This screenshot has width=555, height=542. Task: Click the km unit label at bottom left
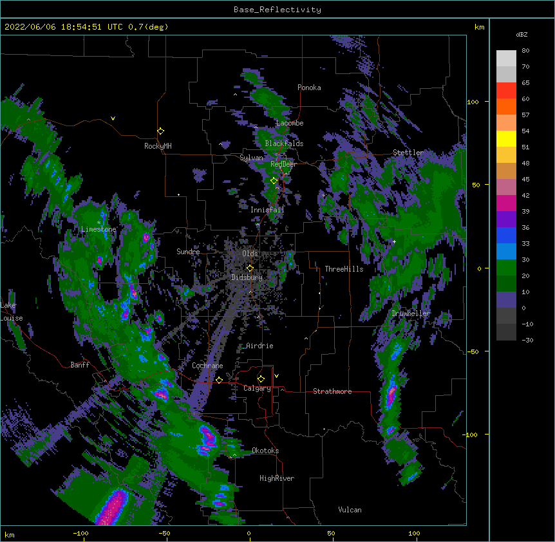point(10,534)
